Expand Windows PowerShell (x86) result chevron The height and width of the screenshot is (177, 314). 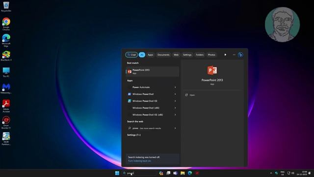175,108
